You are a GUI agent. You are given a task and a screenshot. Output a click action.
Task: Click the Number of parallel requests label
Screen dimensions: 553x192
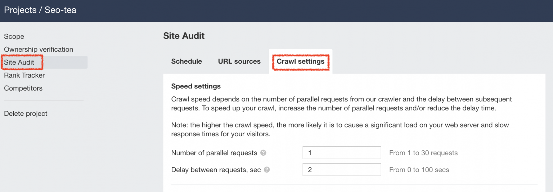(214, 153)
